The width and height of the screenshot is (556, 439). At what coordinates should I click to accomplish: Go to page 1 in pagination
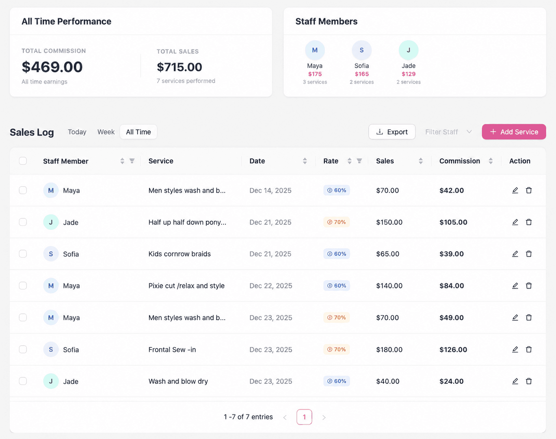coord(304,417)
